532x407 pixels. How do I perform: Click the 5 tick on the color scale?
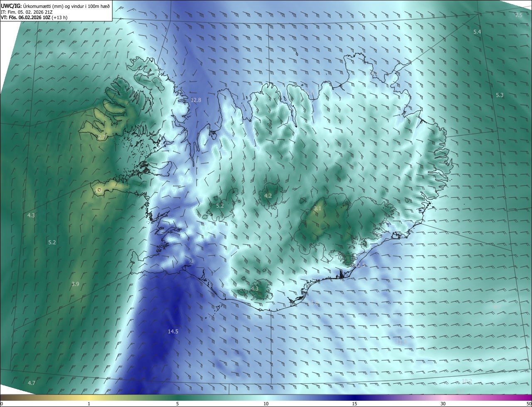[177, 404]
